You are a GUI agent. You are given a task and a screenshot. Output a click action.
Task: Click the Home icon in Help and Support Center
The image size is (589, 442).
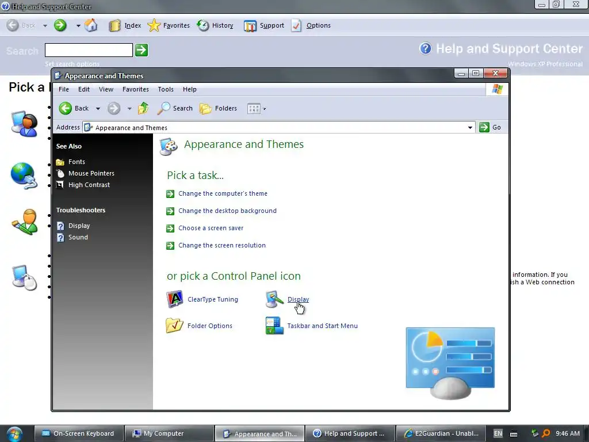coord(91,25)
